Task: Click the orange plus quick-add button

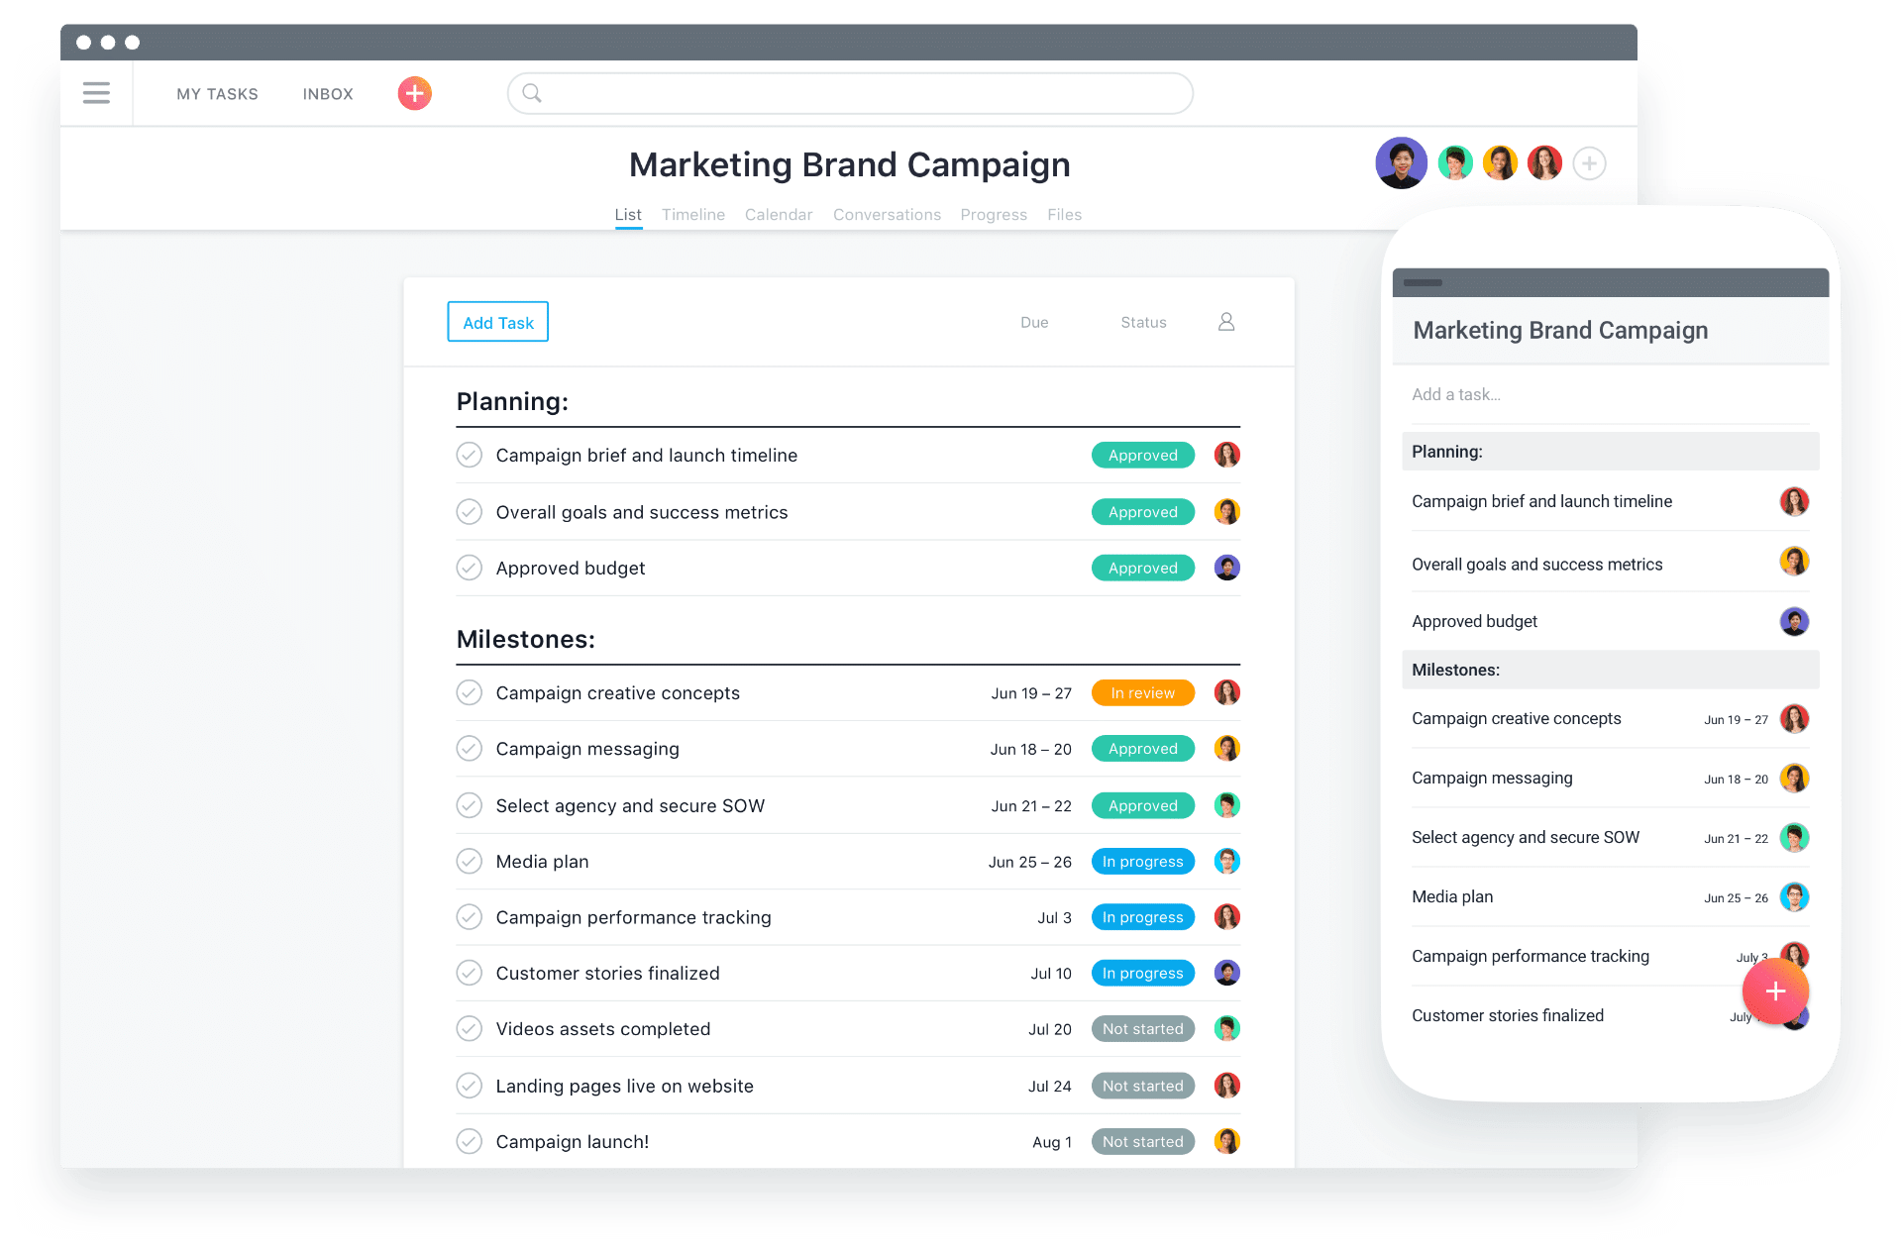Action: 414,92
